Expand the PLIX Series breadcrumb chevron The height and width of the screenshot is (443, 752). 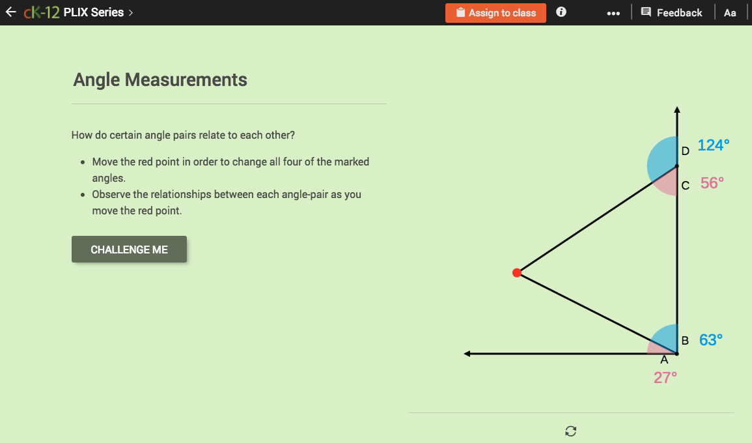click(x=130, y=12)
